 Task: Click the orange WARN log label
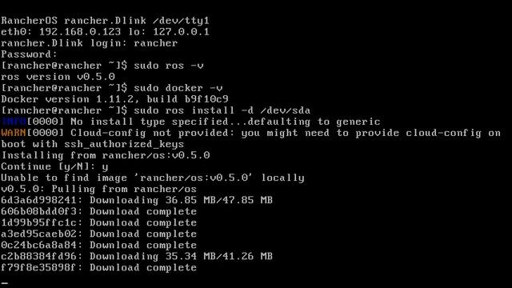point(14,133)
